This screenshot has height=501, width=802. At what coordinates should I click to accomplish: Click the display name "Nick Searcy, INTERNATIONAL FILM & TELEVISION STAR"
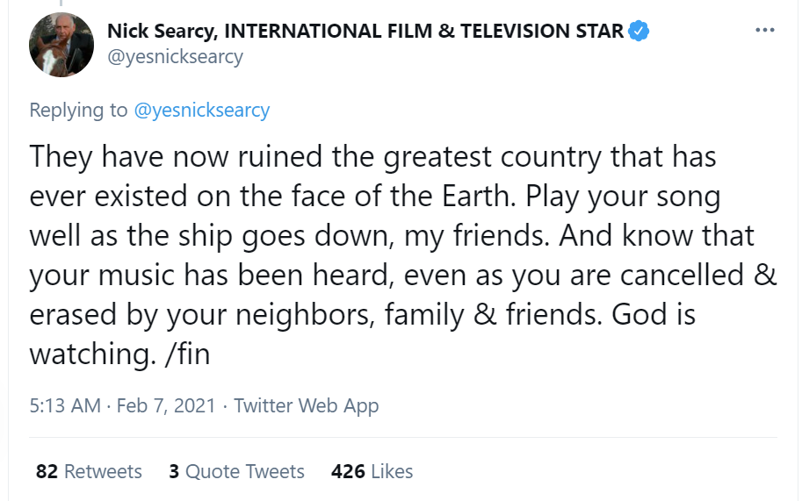(365, 32)
